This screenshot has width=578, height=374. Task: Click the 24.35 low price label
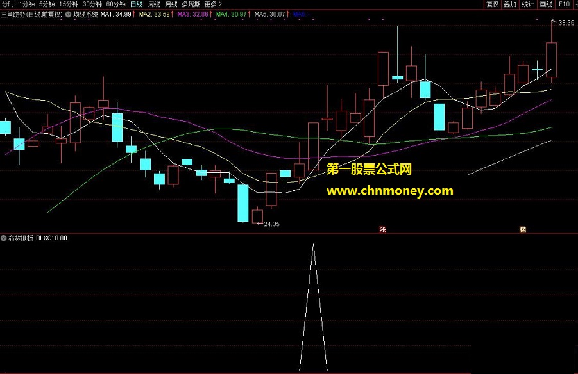(271, 224)
